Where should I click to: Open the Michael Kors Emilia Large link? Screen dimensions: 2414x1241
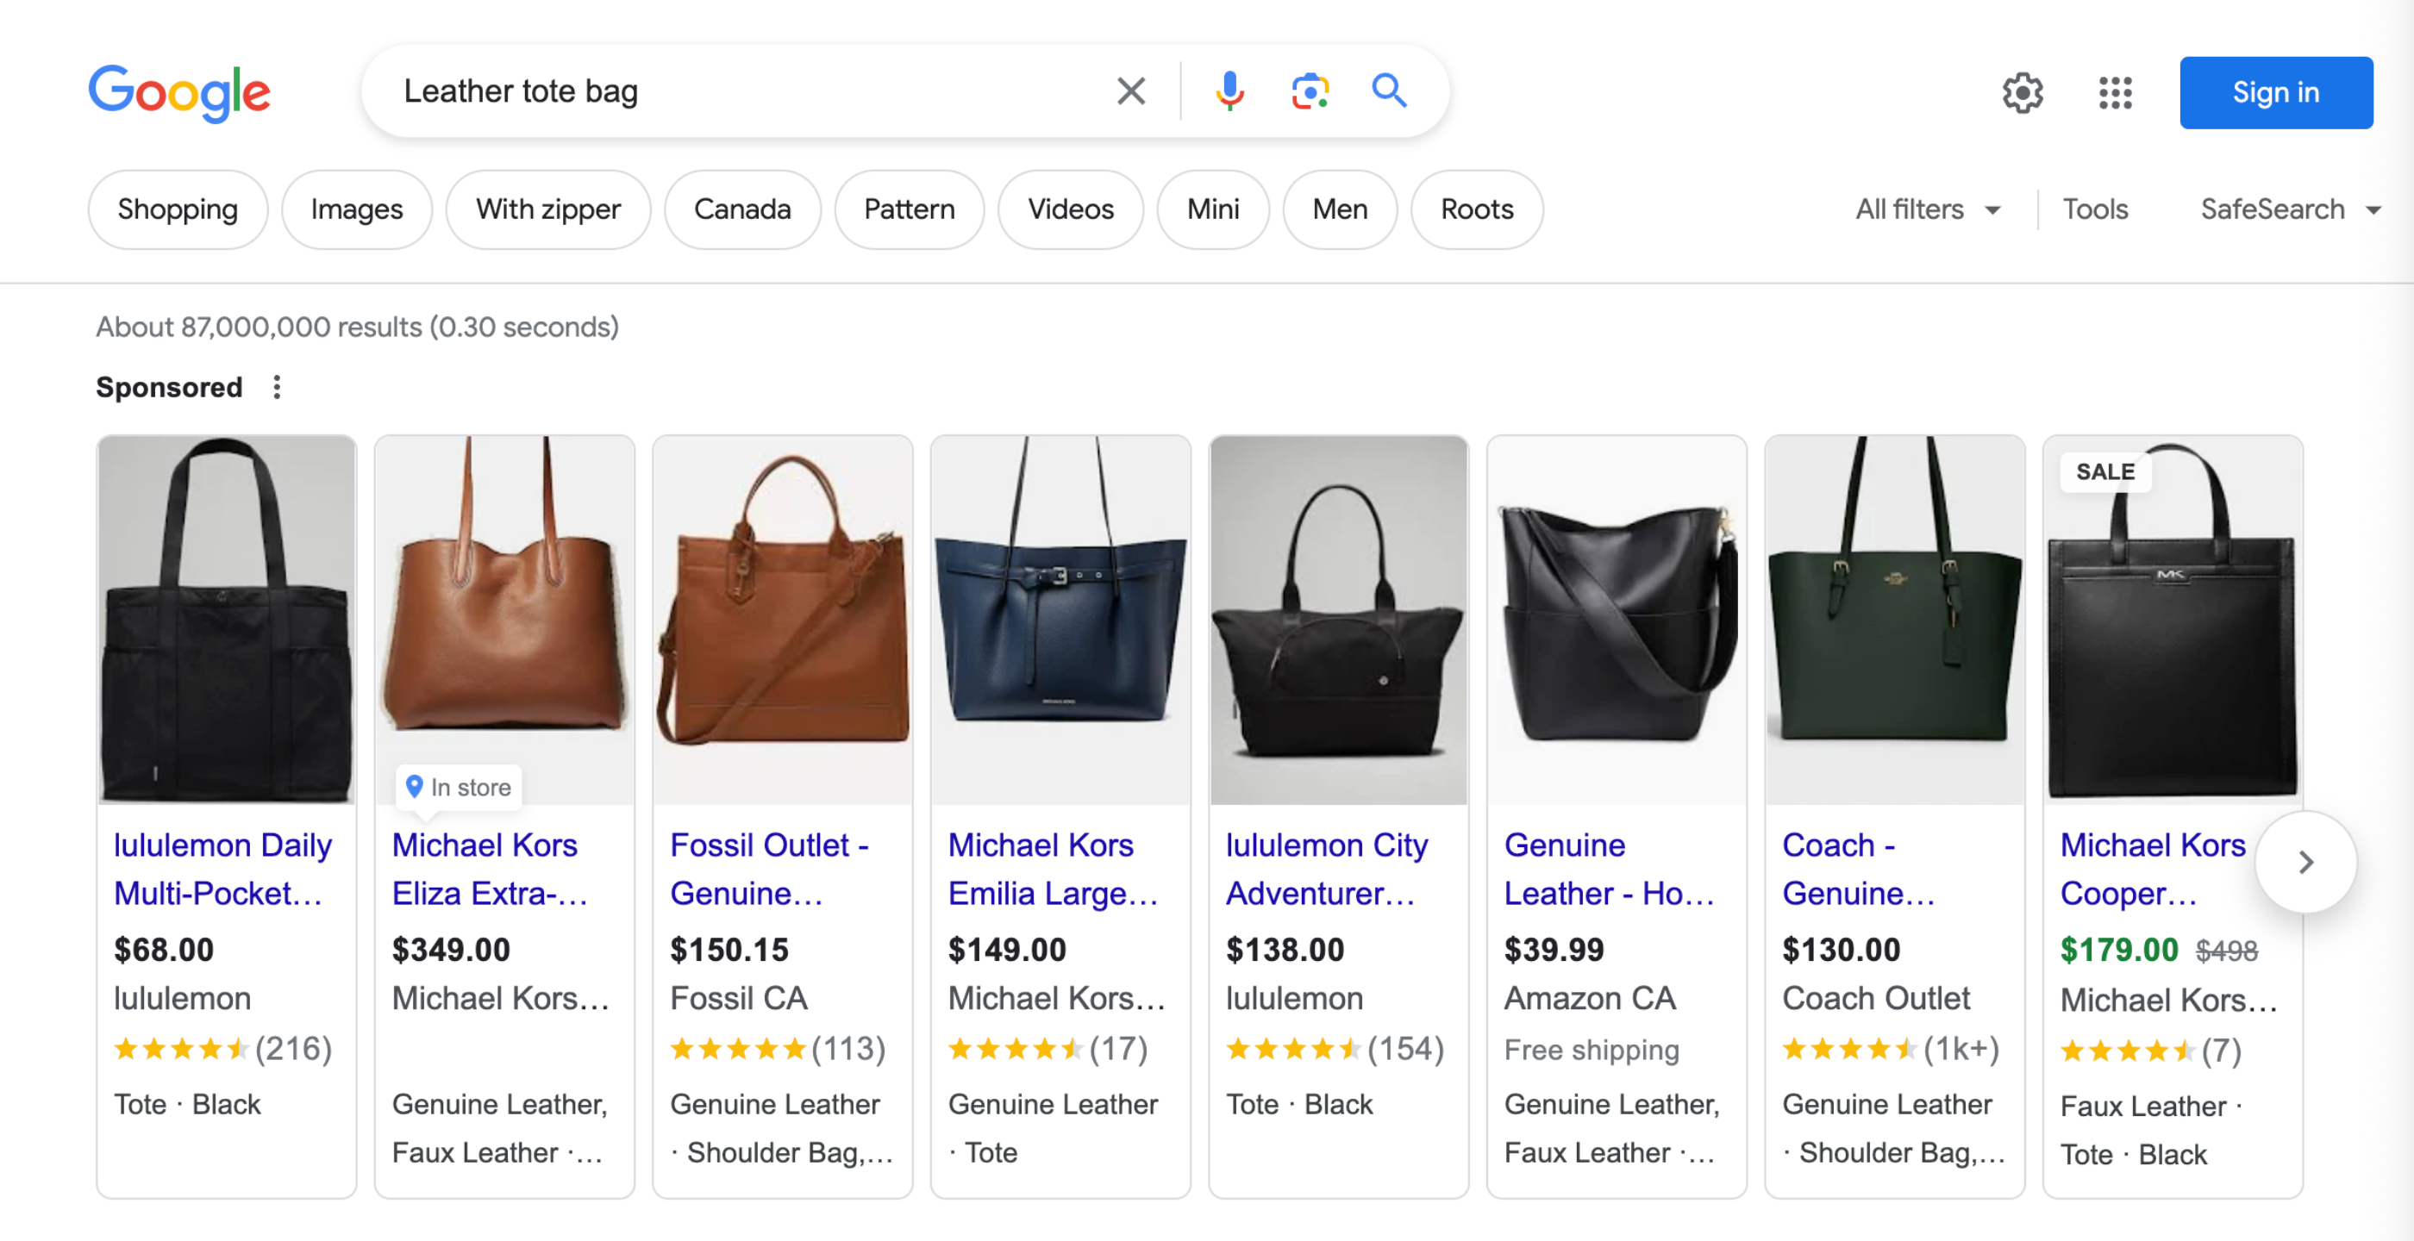[1053, 868]
